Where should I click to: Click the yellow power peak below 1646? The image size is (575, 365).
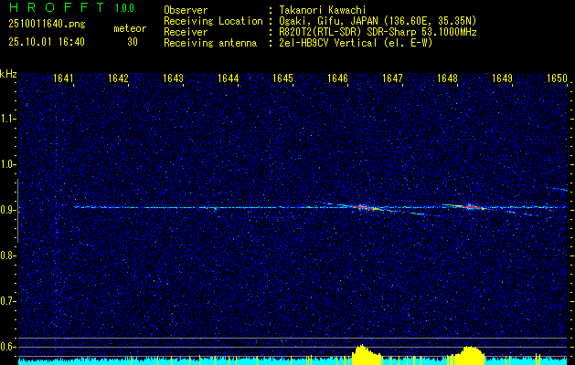(x=366, y=355)
